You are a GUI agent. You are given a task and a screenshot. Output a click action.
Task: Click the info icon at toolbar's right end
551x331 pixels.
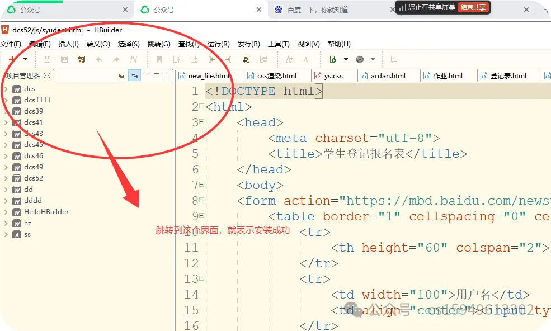click(394, 59)
